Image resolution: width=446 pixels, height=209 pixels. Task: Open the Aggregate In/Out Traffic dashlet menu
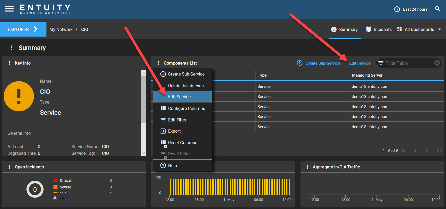pyautogui.click(x=307, y=167)
